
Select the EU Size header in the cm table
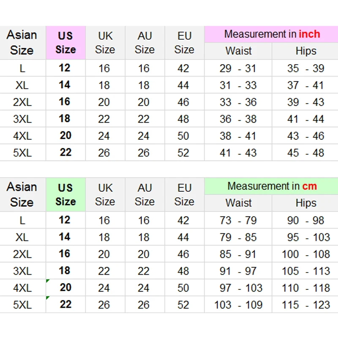click(184, 195)
